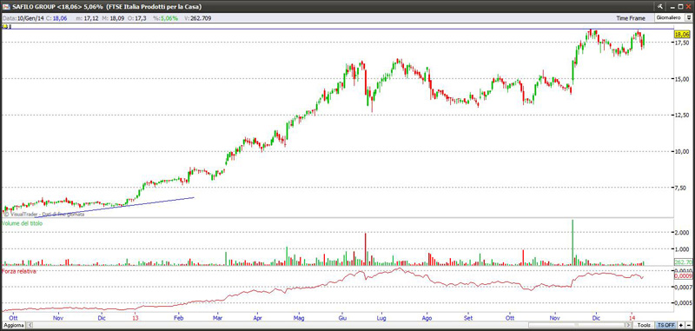The image size is (695, 331).
Task: Click the 'Mag' month label on time axis
Action: coord(299,318)
